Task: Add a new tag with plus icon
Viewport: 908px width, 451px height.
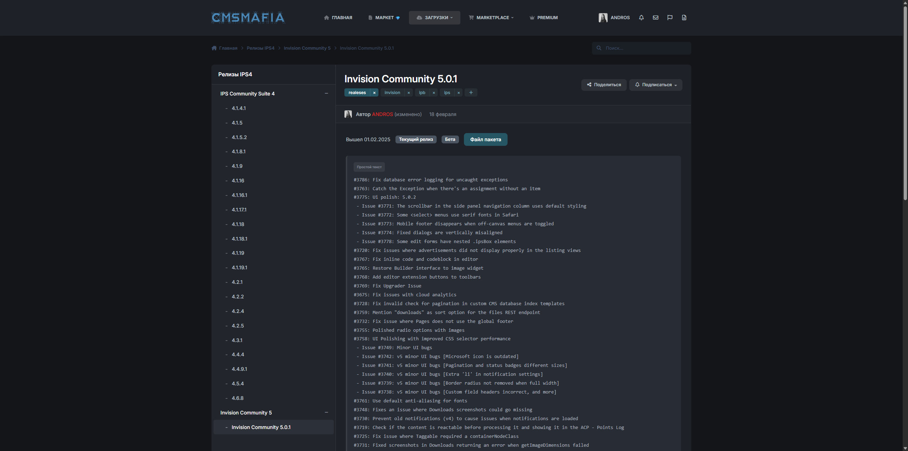Action: point(471,93)
